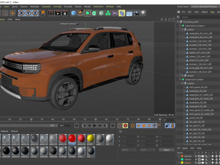Toggle position keyframe recording
Viewport: 220px width, 165px height.
tap(138, 126)
